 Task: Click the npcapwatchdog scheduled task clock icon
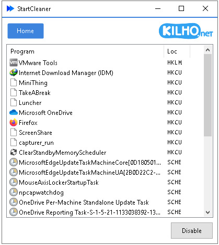tap(14, 192)
